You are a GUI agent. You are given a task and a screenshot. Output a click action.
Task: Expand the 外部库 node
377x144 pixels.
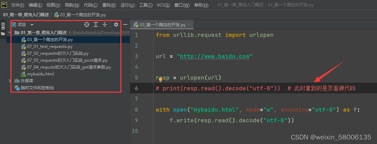(x=9, y=81)
